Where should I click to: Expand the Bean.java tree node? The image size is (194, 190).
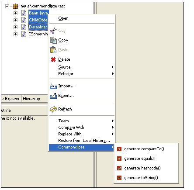(15, 13)
